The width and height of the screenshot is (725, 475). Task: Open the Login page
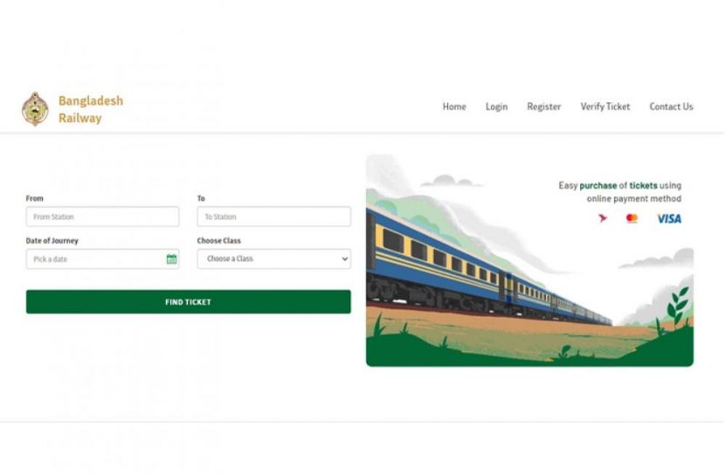496,107
